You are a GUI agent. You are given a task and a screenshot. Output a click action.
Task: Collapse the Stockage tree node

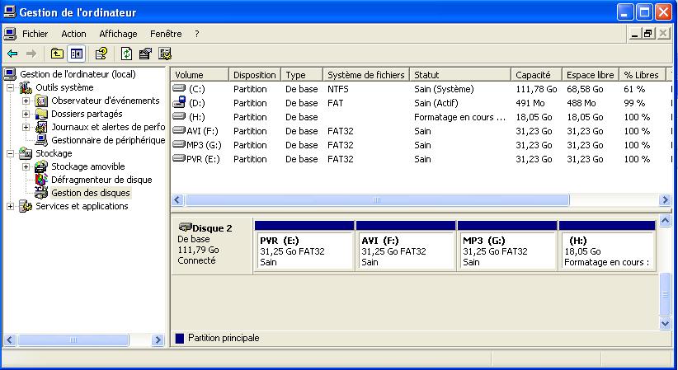11,153
